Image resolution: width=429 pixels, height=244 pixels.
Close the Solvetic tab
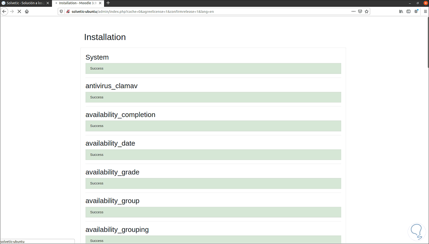click(x=48, y=3)
